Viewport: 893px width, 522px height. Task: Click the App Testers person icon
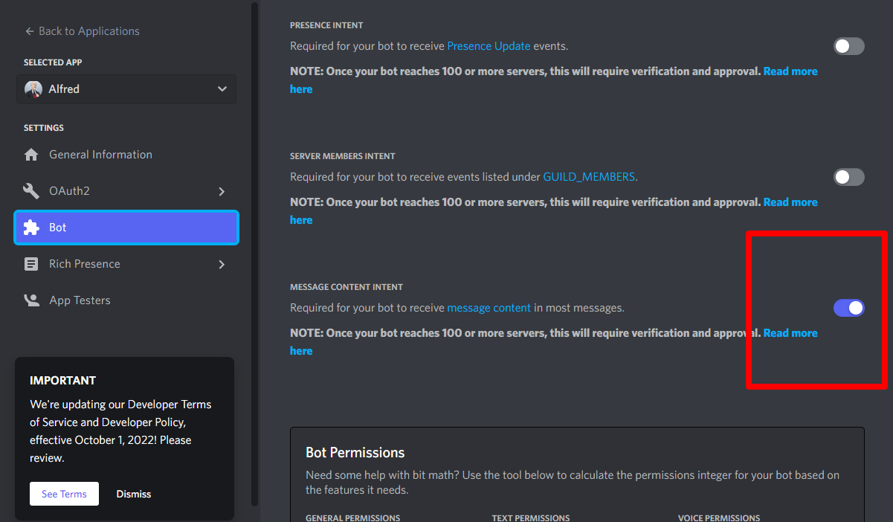pyautogui.click(x=31, y=300)
